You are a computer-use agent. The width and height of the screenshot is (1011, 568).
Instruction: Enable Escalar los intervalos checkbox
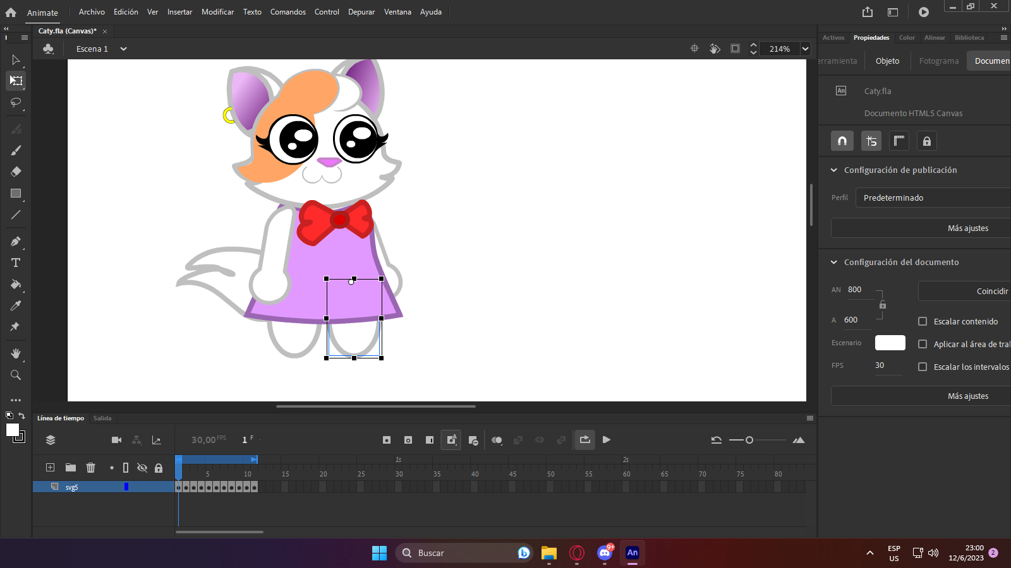(923, 367)
